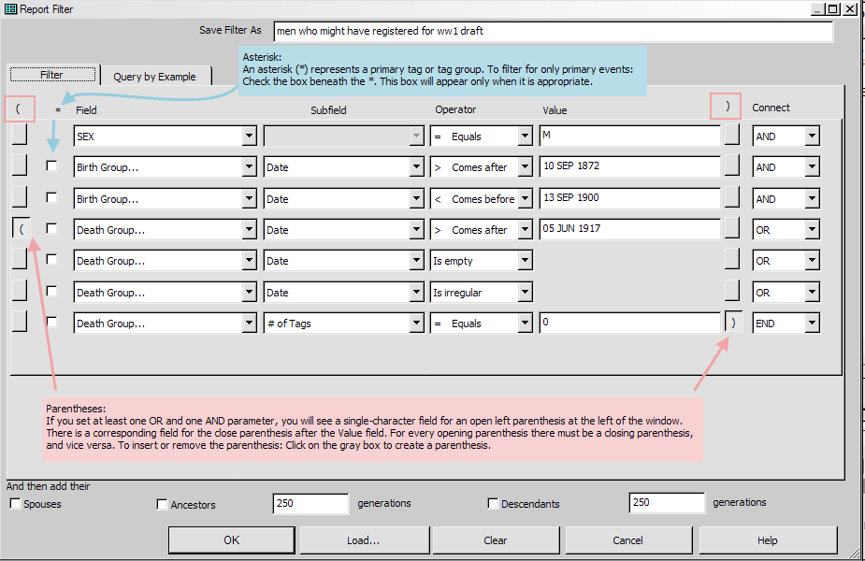Click the Load... button
Image resolution: width=865 pixels, height=561 pixels.
[364, 540]
